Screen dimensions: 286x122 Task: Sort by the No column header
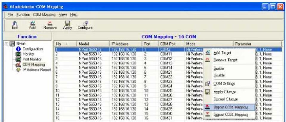(x=66, y=44)
